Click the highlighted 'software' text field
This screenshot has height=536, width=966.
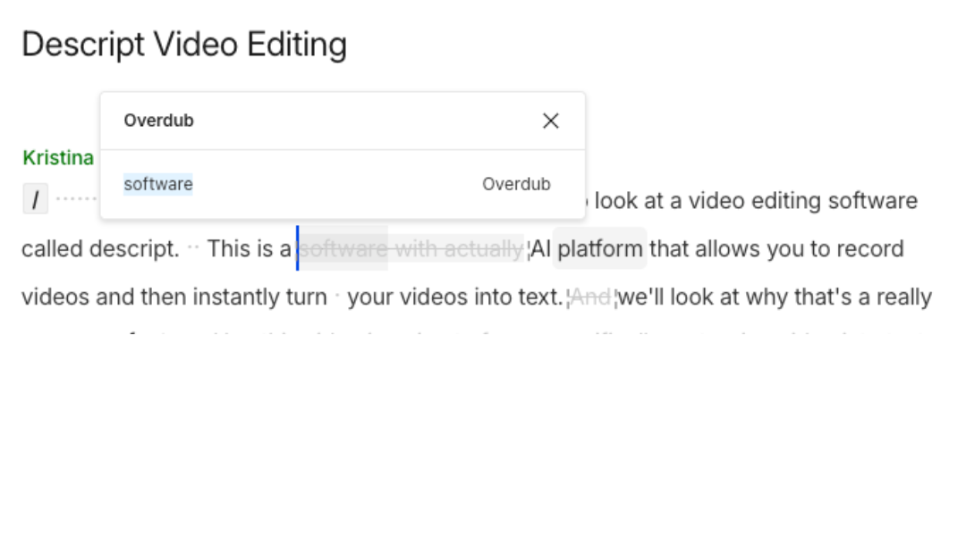[x=158, y=184]
